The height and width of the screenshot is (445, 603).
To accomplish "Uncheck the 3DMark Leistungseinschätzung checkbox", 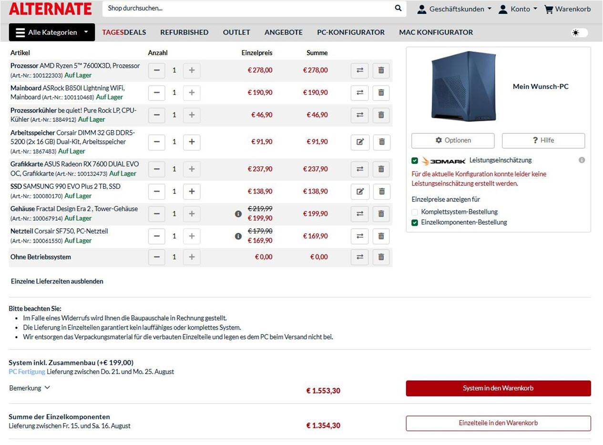I will tap(415, 161).
